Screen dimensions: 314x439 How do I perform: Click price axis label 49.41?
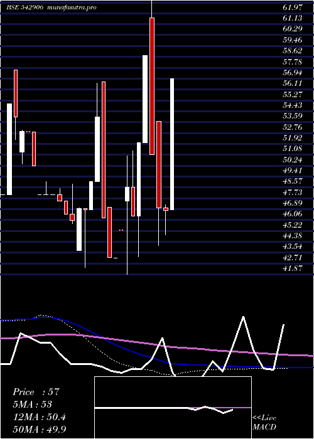[x=293, y=171]
